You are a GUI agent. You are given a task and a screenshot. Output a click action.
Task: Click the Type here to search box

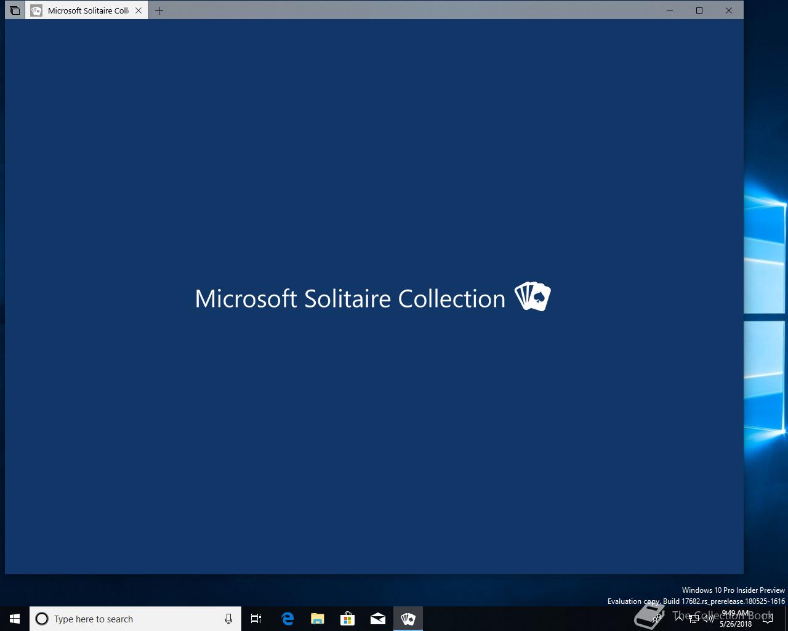click(135, 619)
